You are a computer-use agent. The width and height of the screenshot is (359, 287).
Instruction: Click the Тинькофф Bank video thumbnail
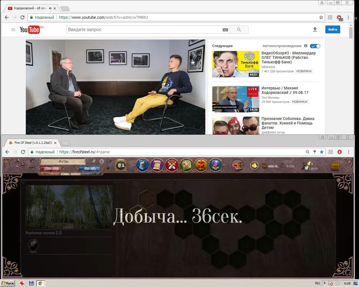236,64
